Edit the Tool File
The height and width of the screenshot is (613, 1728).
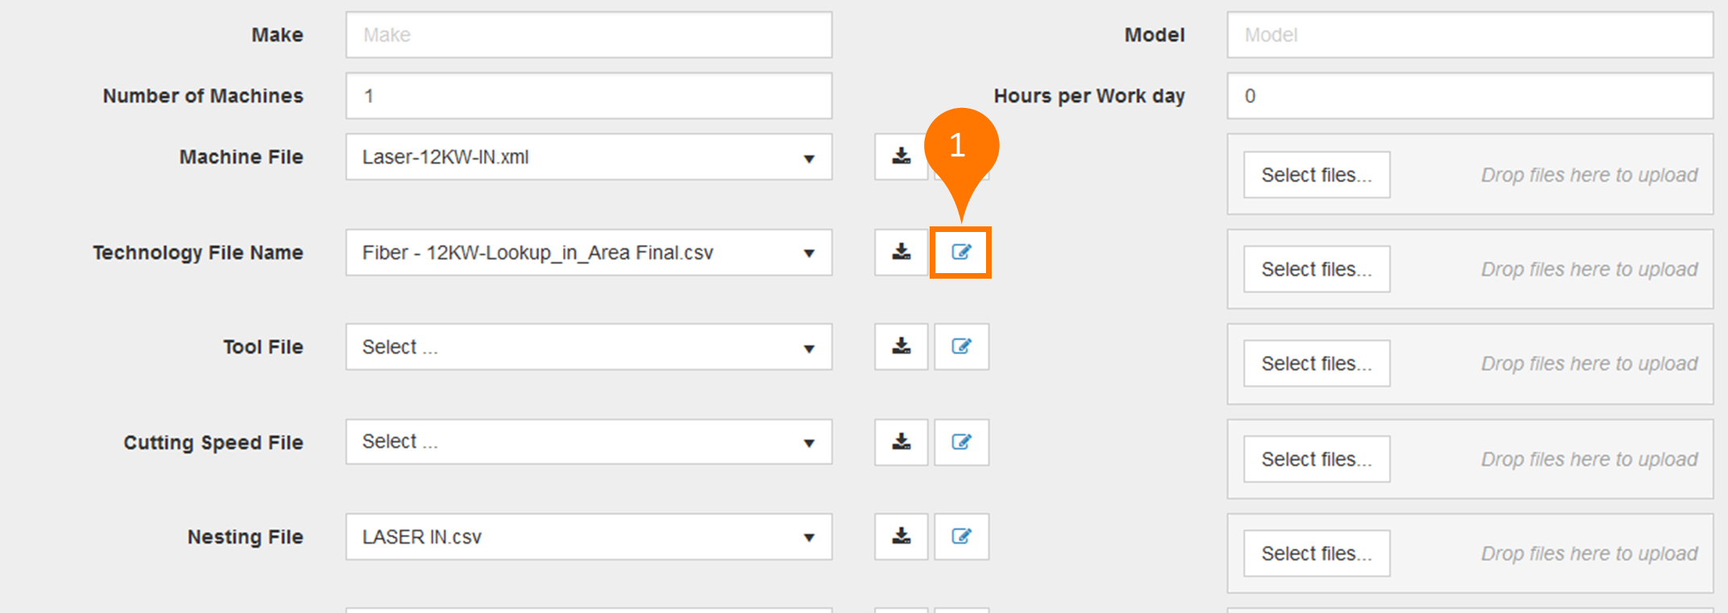coord(961,346)
